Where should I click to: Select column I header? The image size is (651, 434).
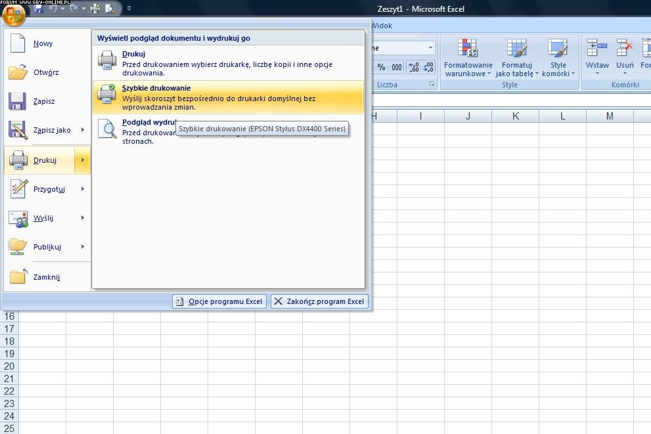[x=420, y=116]
